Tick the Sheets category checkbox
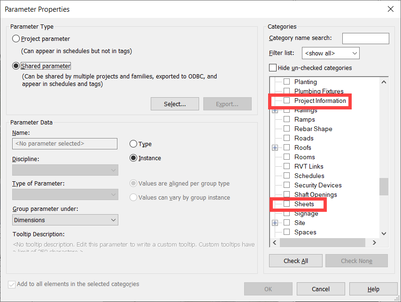Image resolution: width=401 pixels, height=302 pixels. point(286,204)
